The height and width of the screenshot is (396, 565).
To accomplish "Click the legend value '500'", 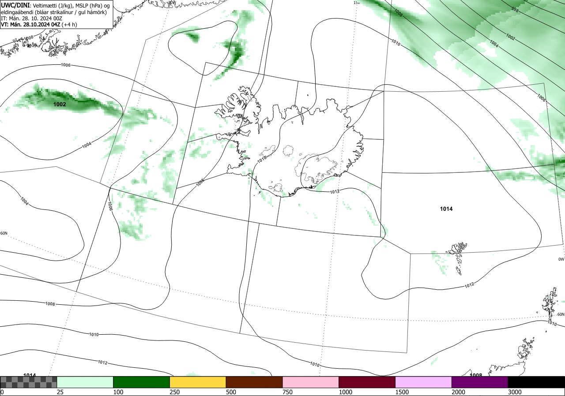I will coord(231,392).
